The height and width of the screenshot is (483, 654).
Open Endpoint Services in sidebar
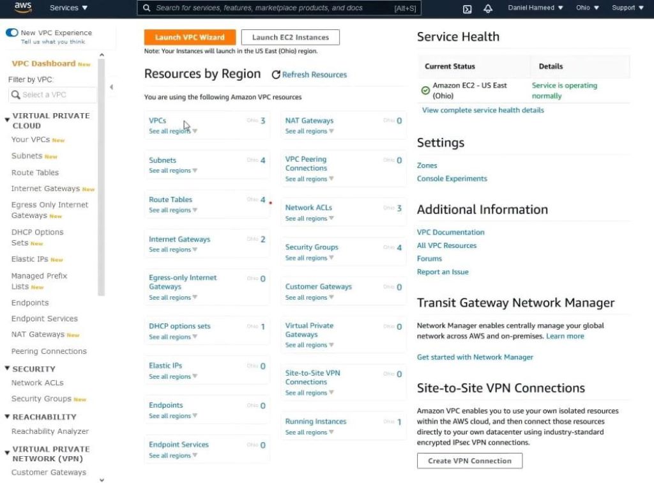(x=45, y=319)
